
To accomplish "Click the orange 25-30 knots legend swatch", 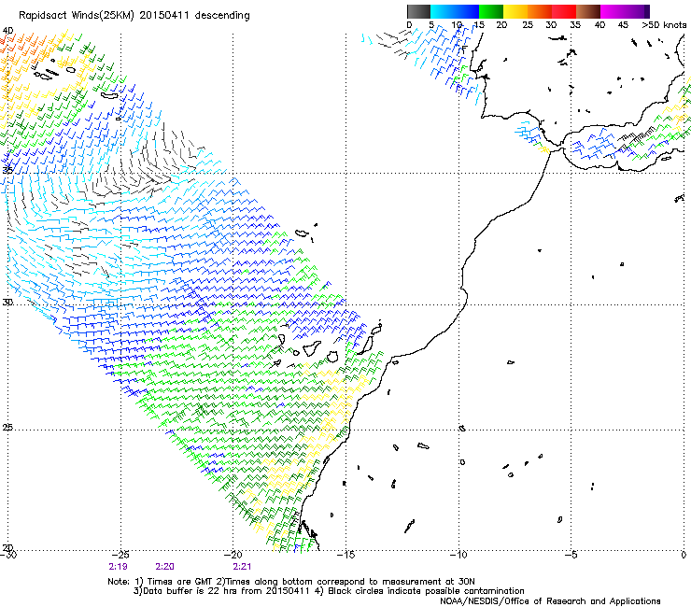I will (x=540, y=11).
